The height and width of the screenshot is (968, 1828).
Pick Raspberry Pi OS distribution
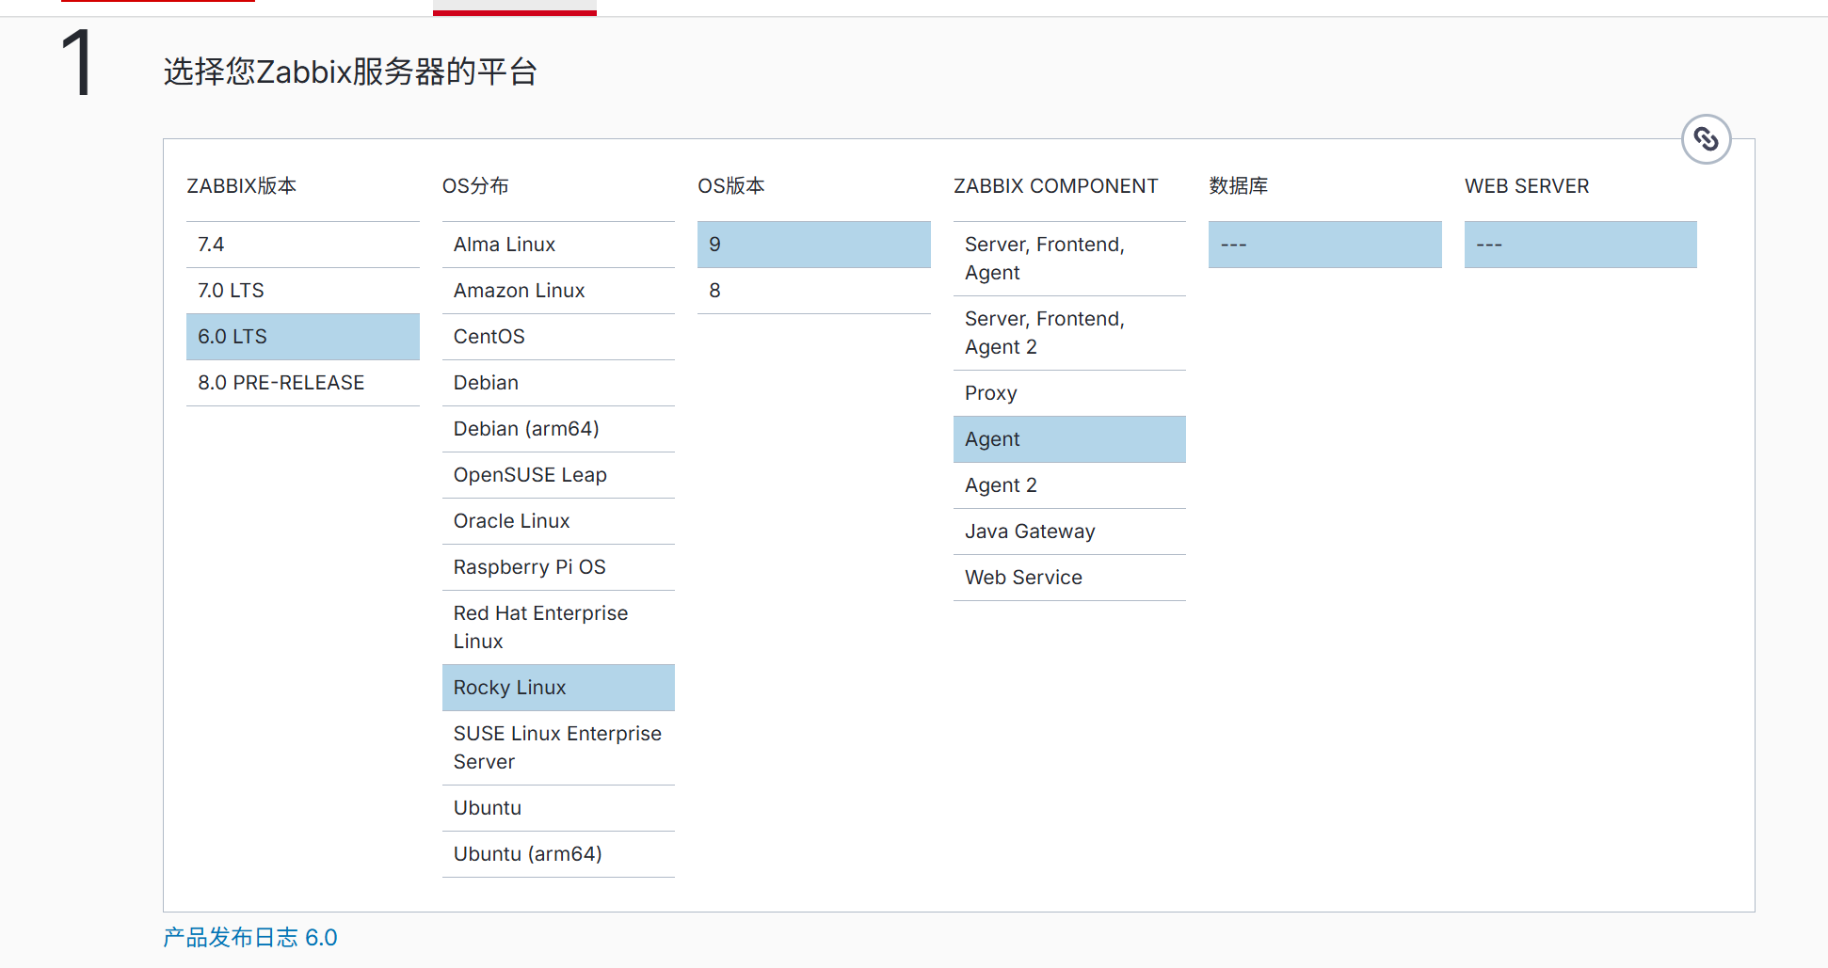pyautogui.click(x=558, y=567)
